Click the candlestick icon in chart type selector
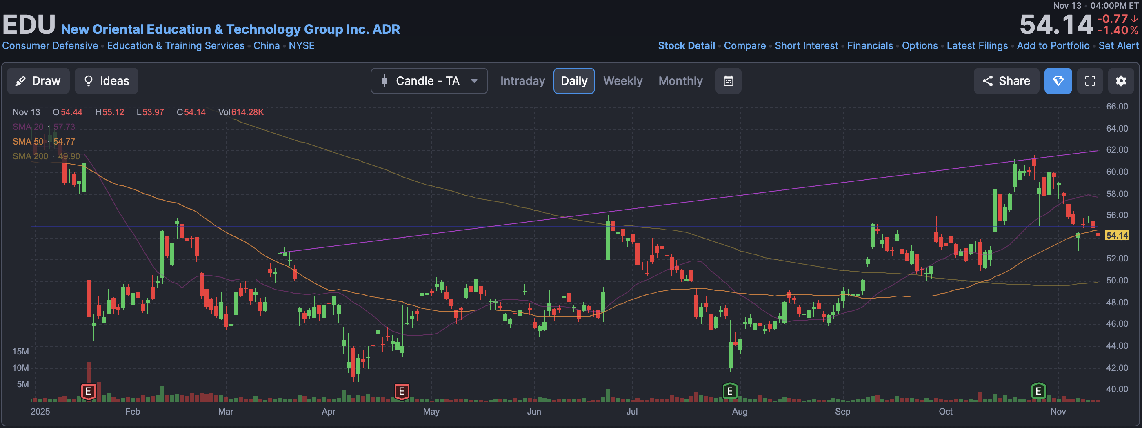 384,81
